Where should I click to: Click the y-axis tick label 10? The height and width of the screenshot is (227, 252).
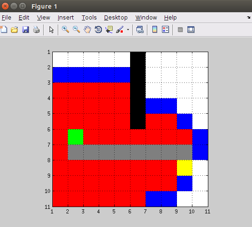[x=47, y=191]
